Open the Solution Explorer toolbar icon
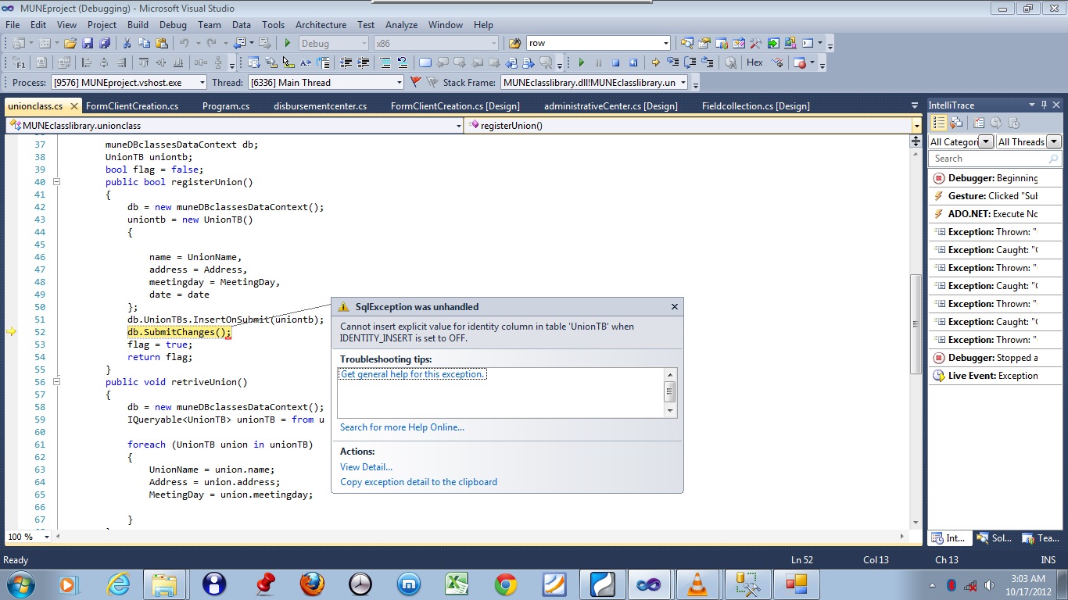Image resolution: width=1068 pixels, height=600 pixels. click(686, 44)
